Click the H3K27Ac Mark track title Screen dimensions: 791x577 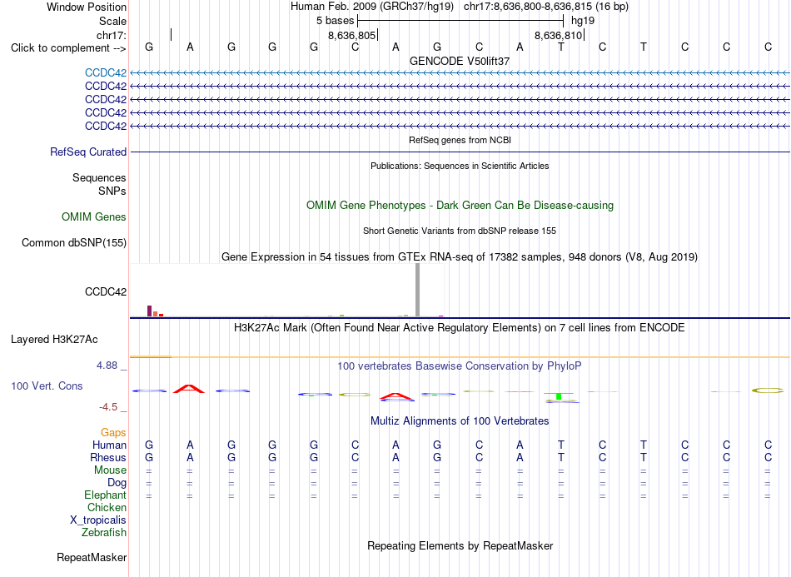click(x=460, y=328)
